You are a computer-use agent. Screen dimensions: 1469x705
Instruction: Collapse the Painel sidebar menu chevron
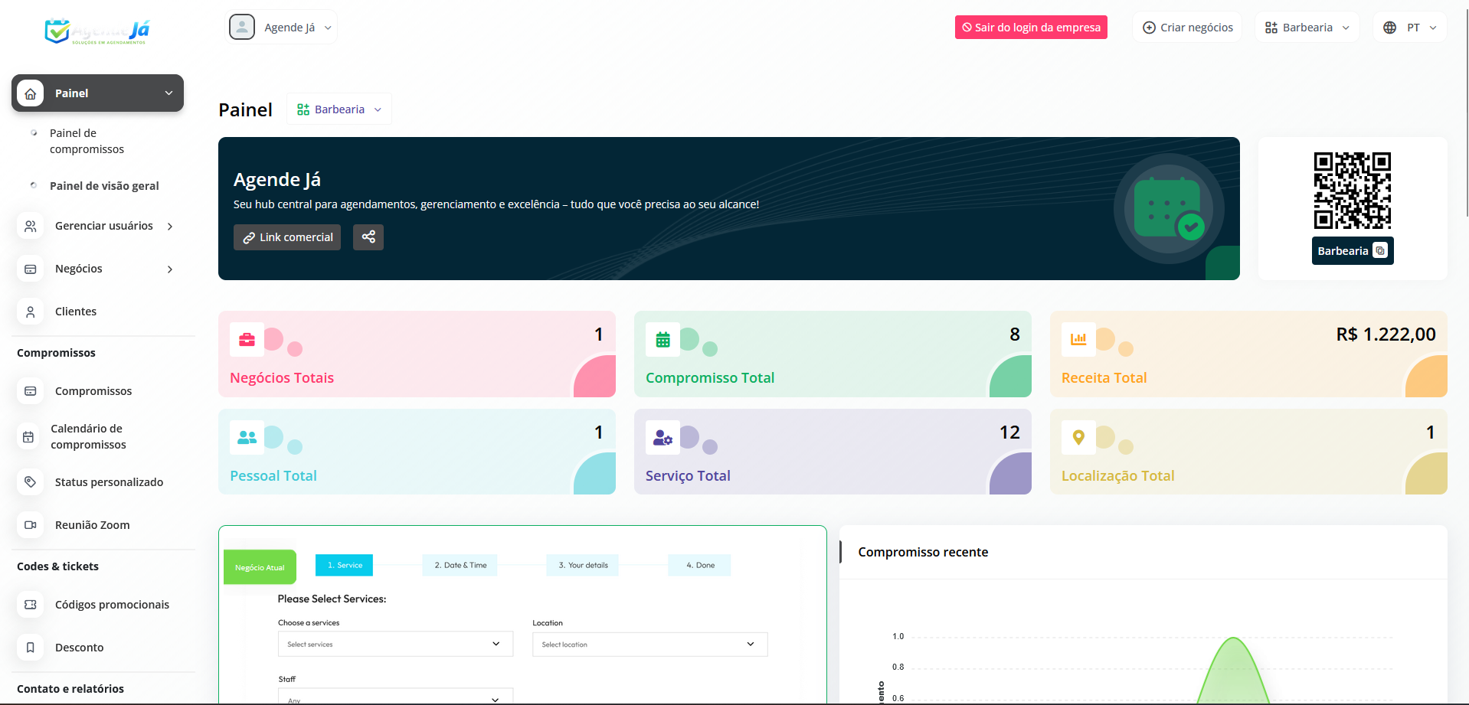pos(168,93)
